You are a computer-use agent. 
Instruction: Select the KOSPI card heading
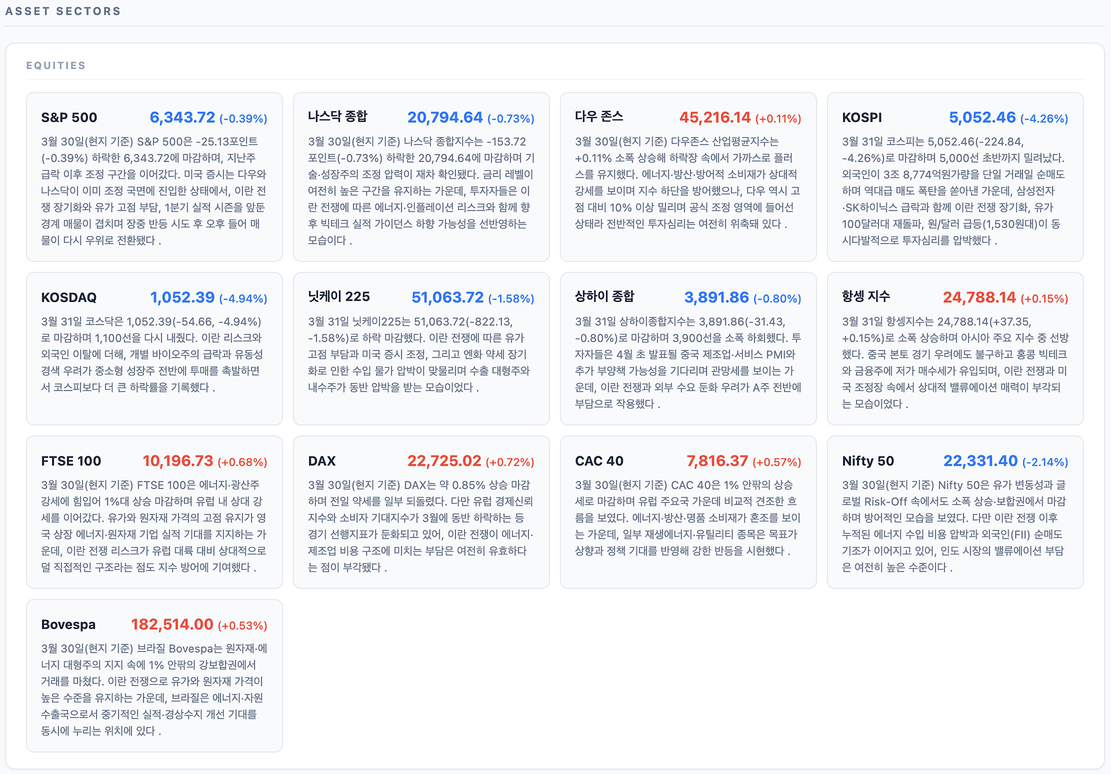862,117
